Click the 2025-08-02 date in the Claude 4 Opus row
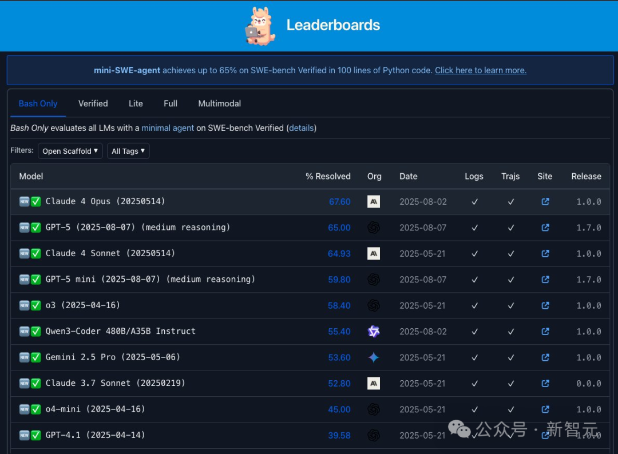This screenshot has width=618, height=454. [x=423, y=202]
